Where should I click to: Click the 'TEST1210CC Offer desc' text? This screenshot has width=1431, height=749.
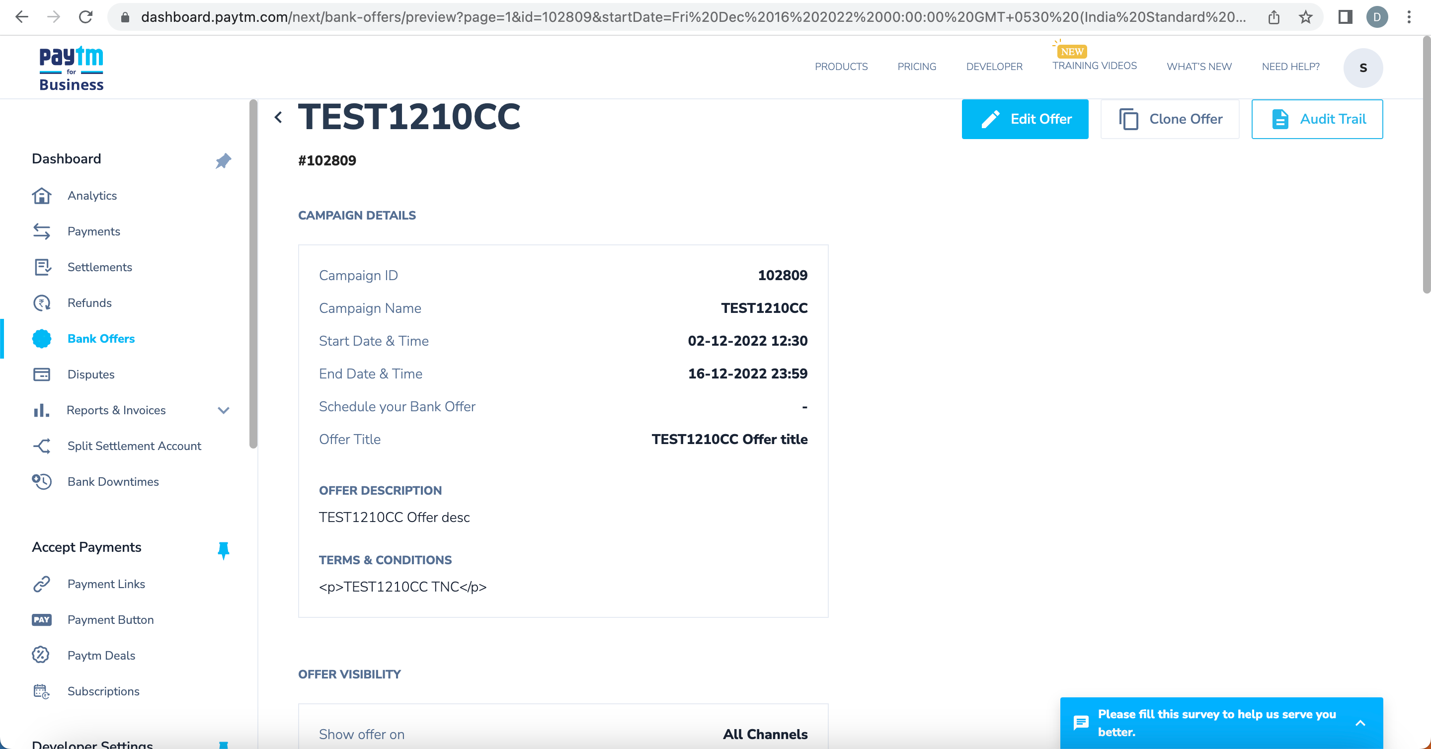point(394,518)
